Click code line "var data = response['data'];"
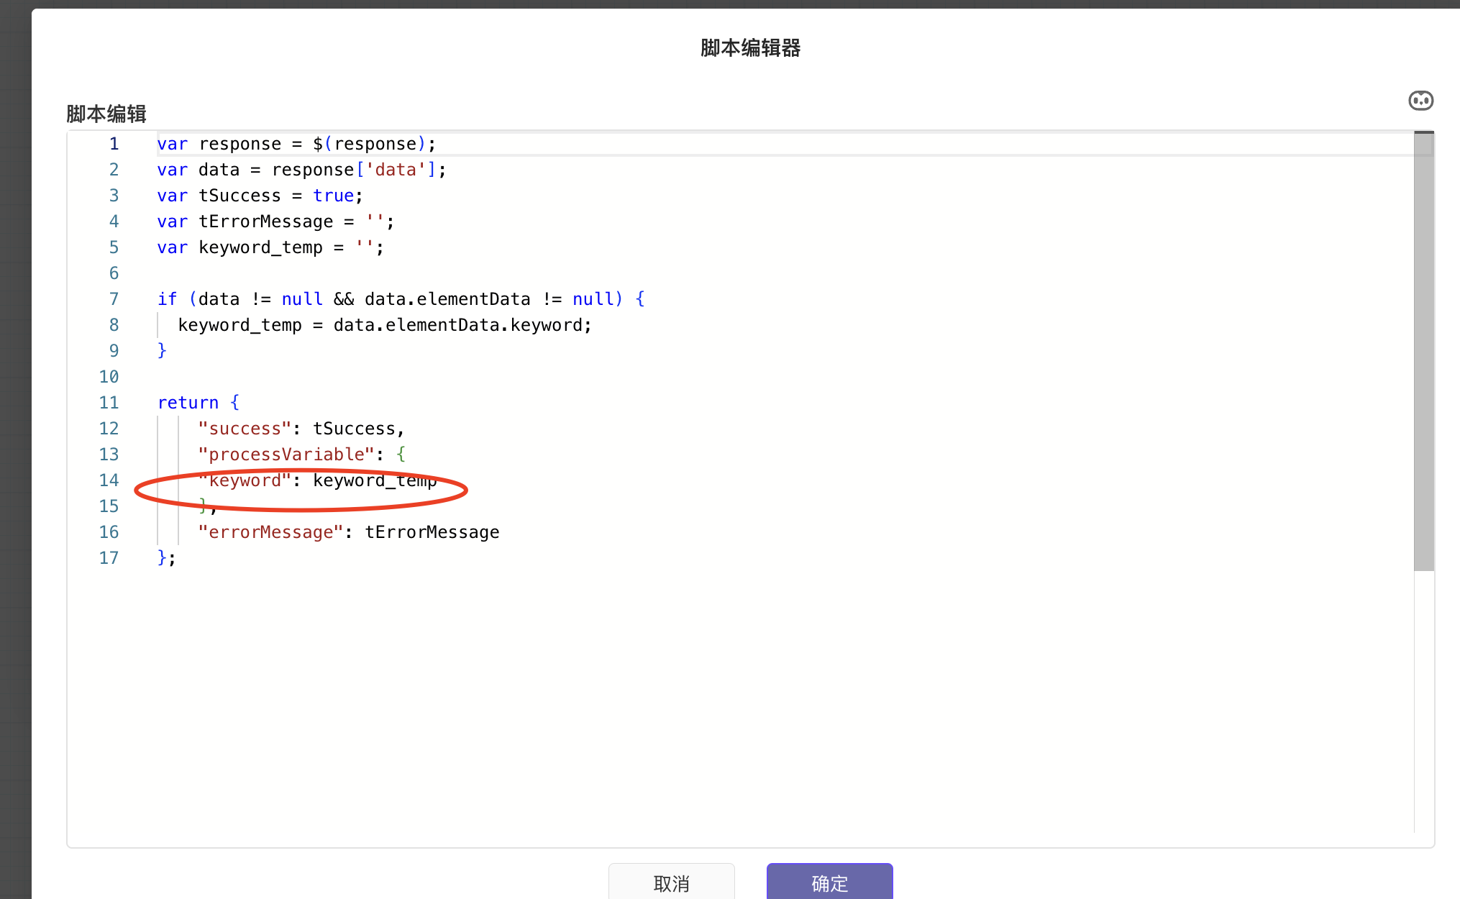1460x899 pixels. coord(301,170)
